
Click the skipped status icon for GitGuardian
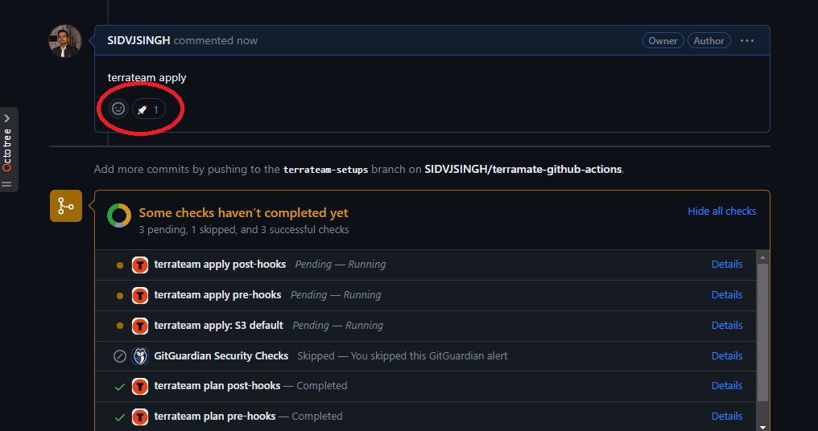tap(119, 356)
